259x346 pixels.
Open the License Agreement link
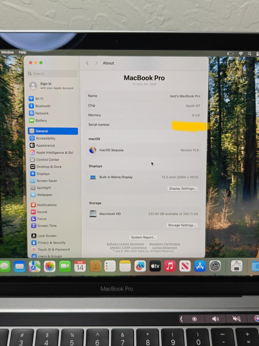(164, 248)
